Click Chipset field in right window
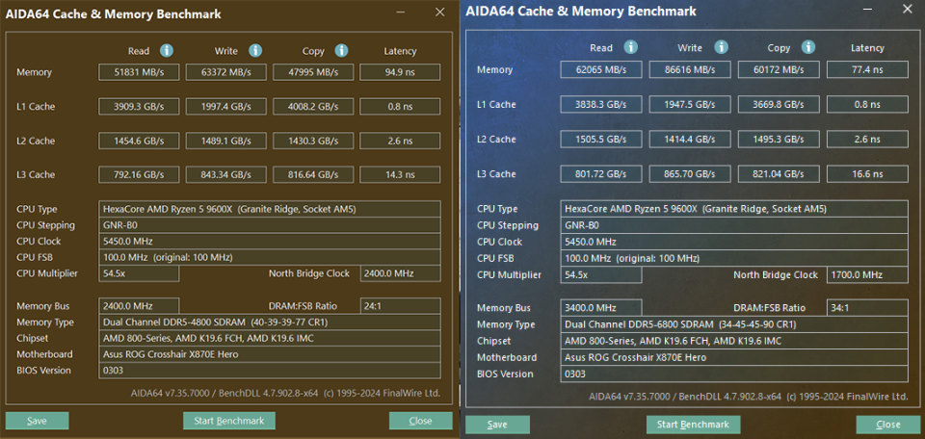 click(734, 341)
